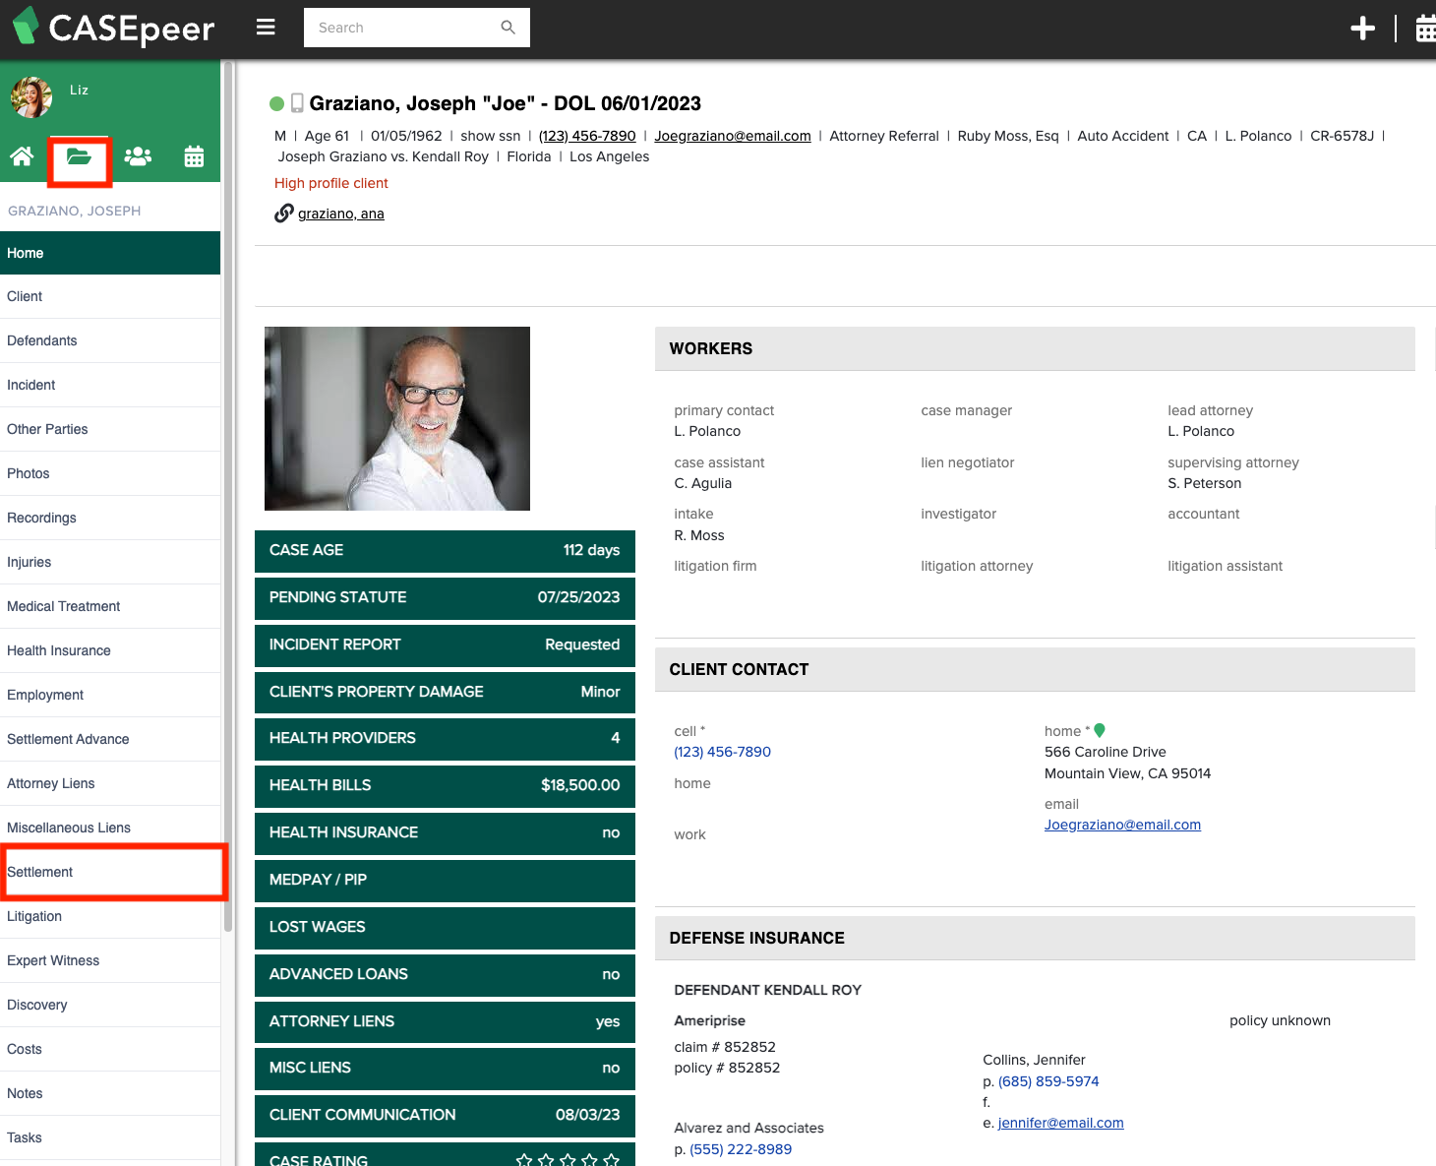
Task: Open the Miscellaneous Liens sidebar item
Action: pyautogui.click(x=110, y=828)
